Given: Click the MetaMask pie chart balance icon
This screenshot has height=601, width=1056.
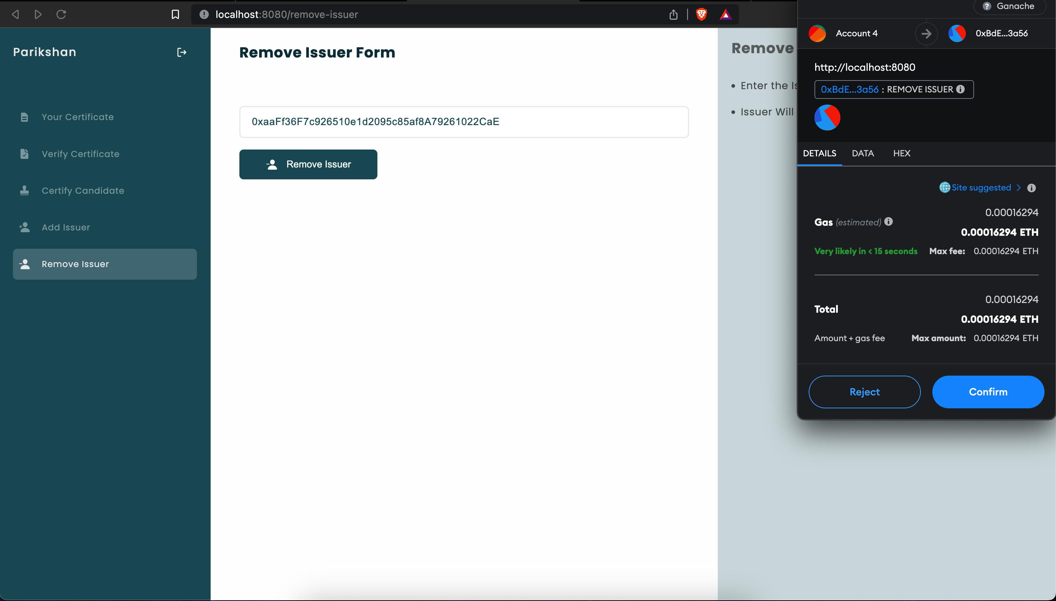Looking at the screenshot, I should pos(827,117).
